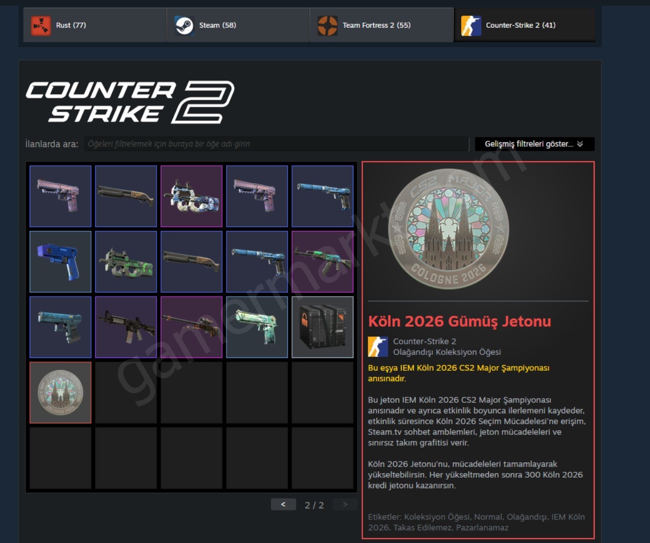This screenshot has height=543, width=650.
Task: Click the Counter Strike 2 logo header
Action: (x=130, y=102)
